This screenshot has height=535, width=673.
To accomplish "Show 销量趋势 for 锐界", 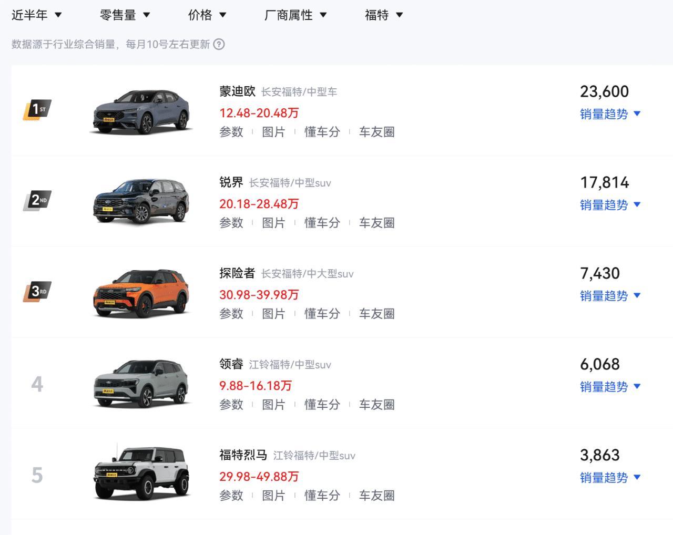I will click(x=610, y=205).
